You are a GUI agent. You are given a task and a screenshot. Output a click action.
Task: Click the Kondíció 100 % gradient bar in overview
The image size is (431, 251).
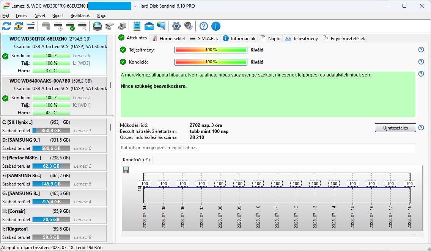point(211,62)
